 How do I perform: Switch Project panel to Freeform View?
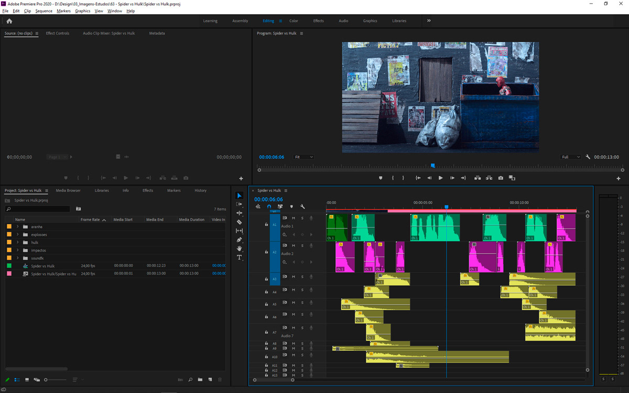click(x=37, y=380)
